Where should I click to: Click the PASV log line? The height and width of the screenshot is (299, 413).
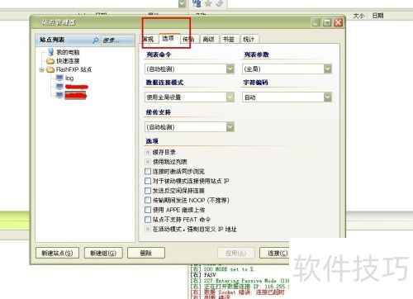tap(203, 275)
